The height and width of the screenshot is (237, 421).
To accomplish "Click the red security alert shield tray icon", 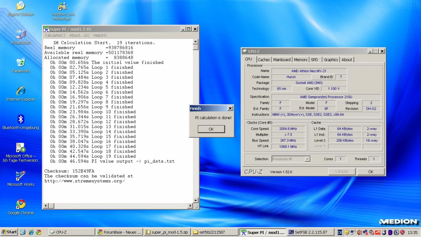I will tap(402, 232).
